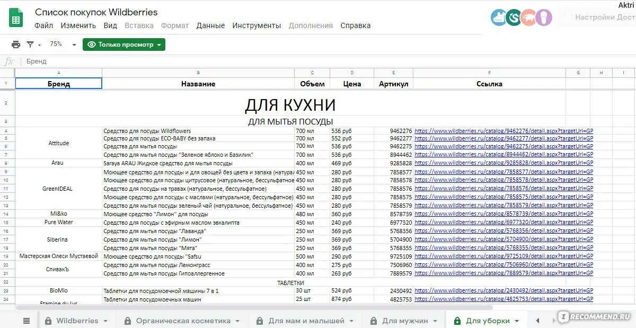Viewport: 636px width, 328px height.
Task: Switch to 'Органическая косметика' sheet tab
Action: coord(183,321)
